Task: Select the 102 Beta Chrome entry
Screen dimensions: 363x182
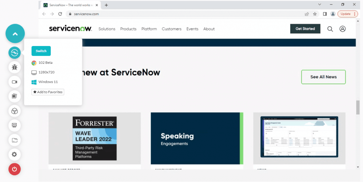Action: click(x=42, y=63)
